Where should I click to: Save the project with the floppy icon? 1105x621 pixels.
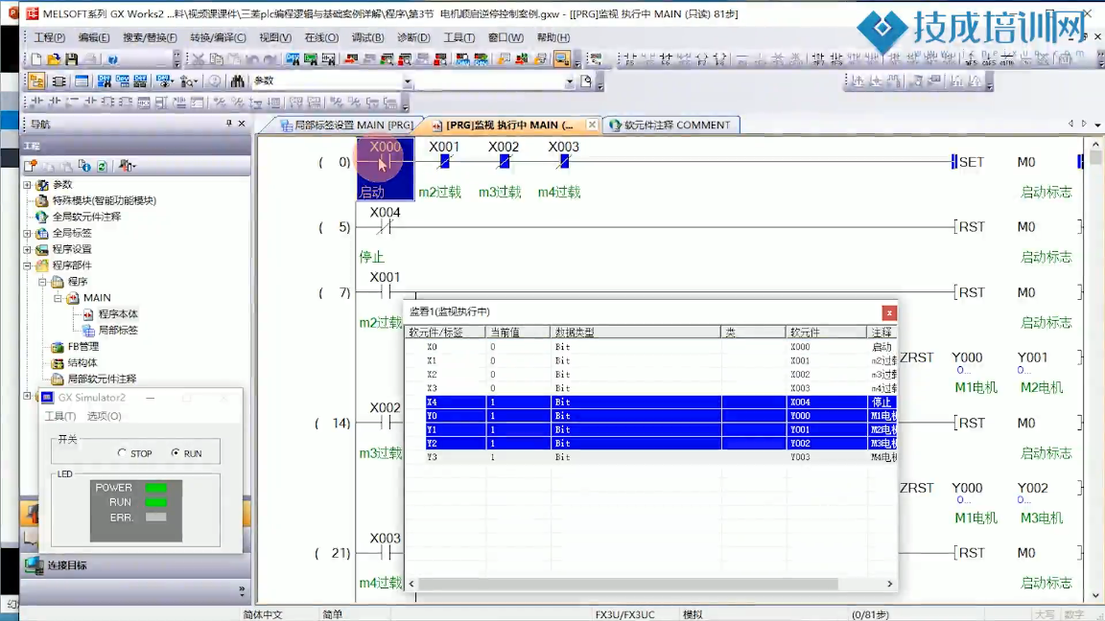(71, 59)
